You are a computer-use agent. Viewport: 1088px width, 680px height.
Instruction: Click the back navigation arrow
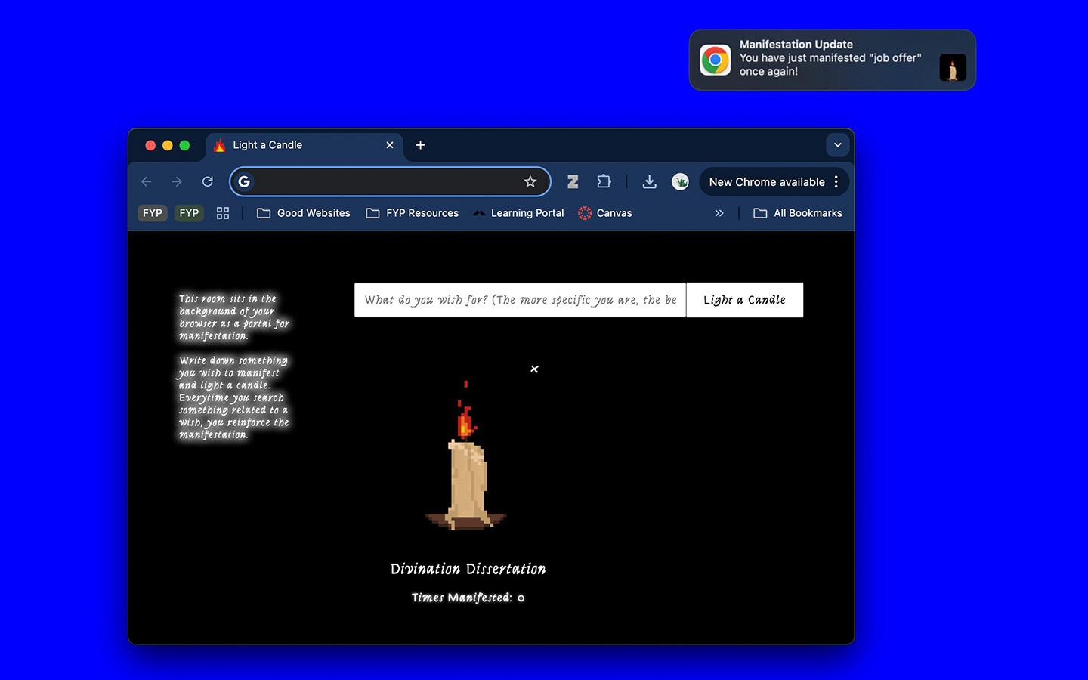[147, 181]
